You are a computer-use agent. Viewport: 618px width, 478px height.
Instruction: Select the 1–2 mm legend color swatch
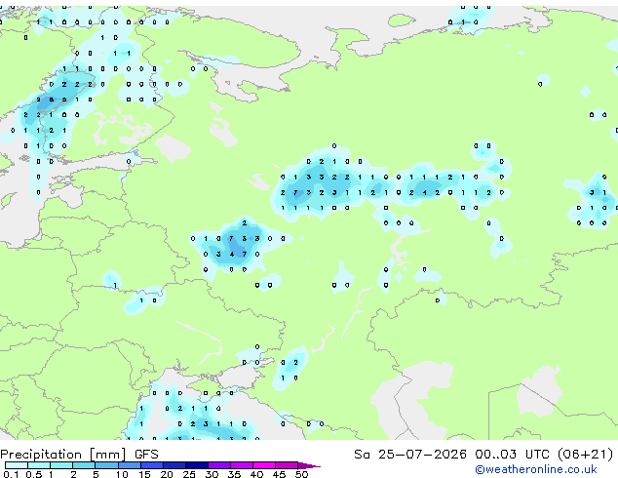tap(61, 465)
